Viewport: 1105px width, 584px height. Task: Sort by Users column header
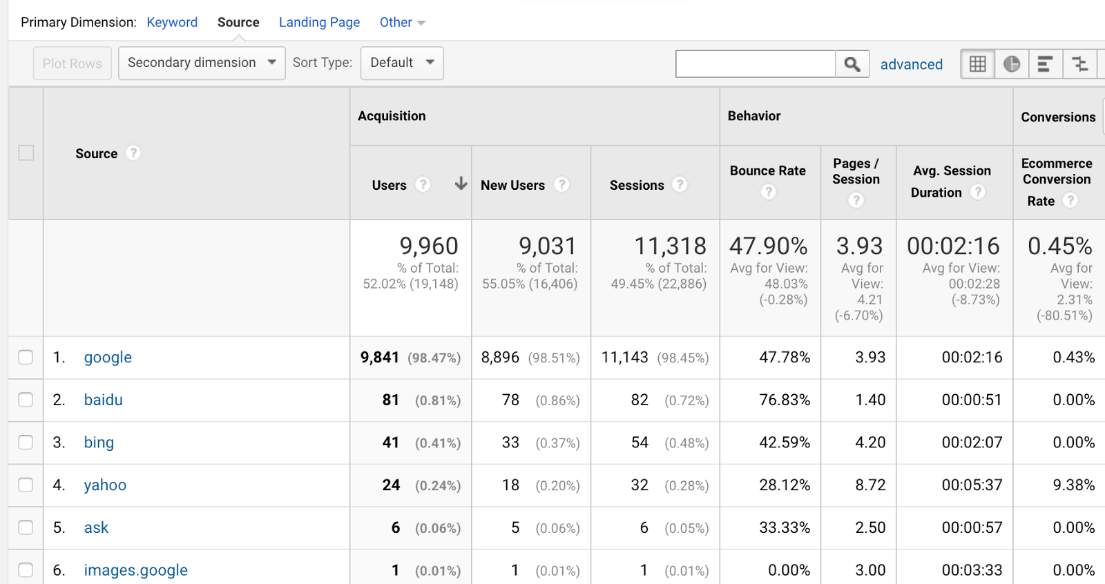pyautogui.click(x=389, y=185)
